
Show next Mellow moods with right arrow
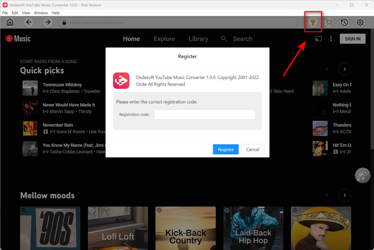pyautogui.click(x=345, y=195)
